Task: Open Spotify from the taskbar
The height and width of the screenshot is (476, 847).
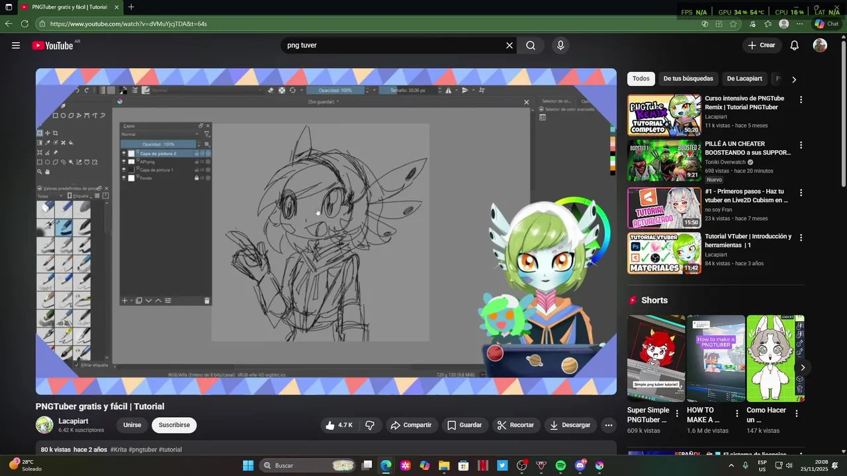Action: point(560,465)
